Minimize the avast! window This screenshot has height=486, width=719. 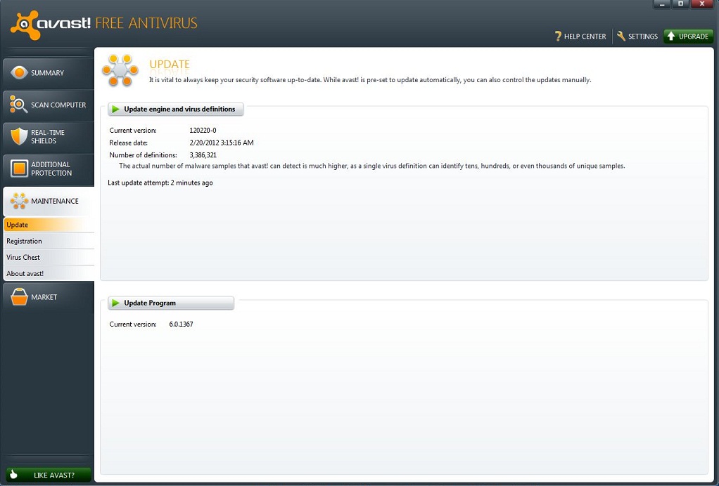(x=662, y=4)
